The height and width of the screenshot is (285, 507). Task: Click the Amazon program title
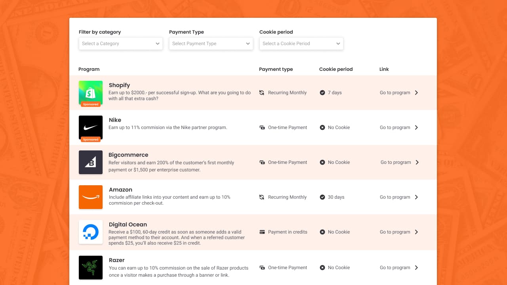pyautogui.click(x=120, y=190)
